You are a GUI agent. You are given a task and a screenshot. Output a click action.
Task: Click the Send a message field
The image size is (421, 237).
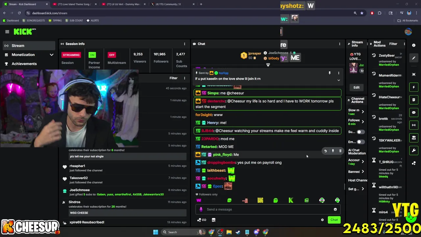(x=268, y=209)
